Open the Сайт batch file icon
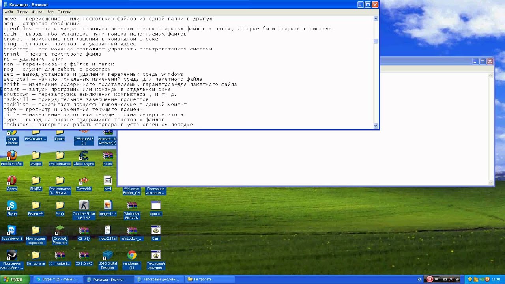 [156, 233]
